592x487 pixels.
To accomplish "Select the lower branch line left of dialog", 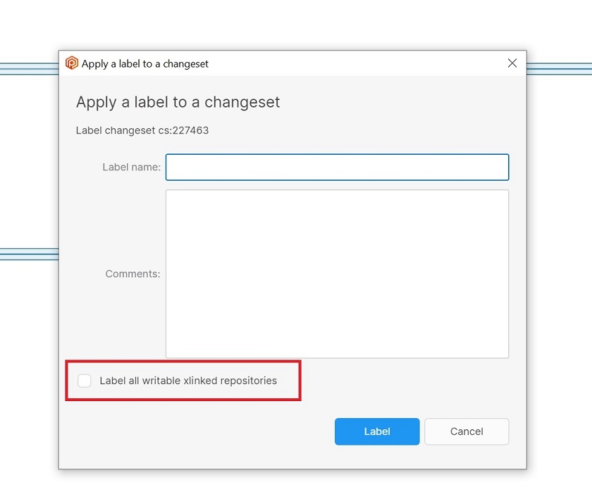I will (28, 254).
